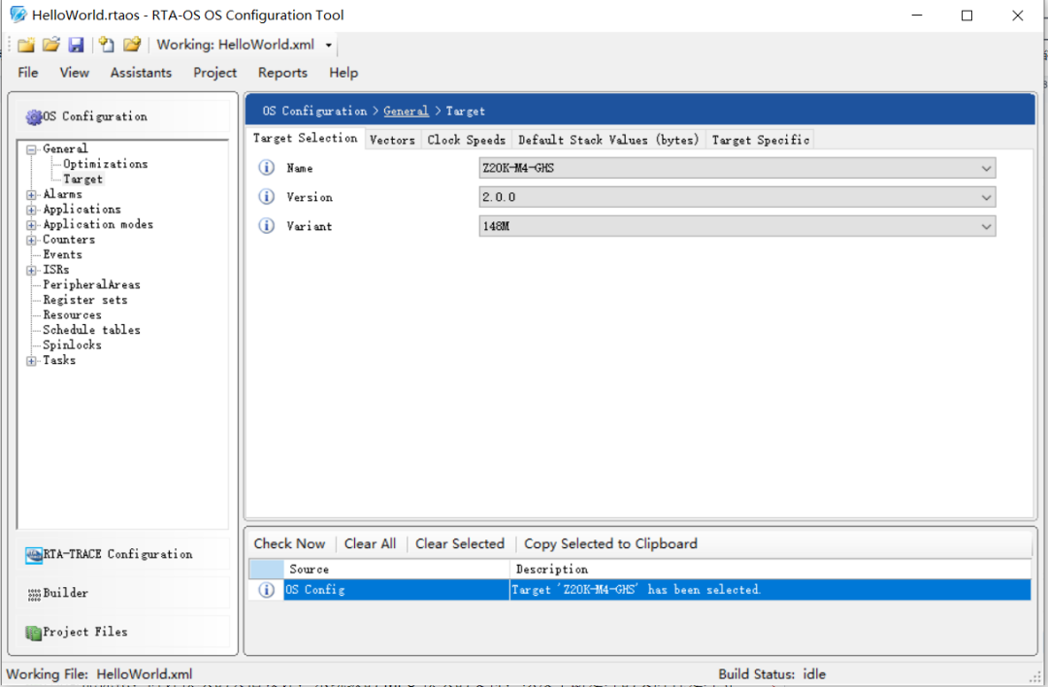
Task: Click Copy Selected to Clipboard
Action: coord(610,543)
